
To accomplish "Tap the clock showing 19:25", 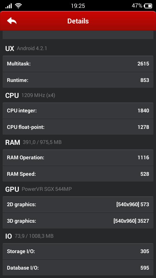I will 78,6.
